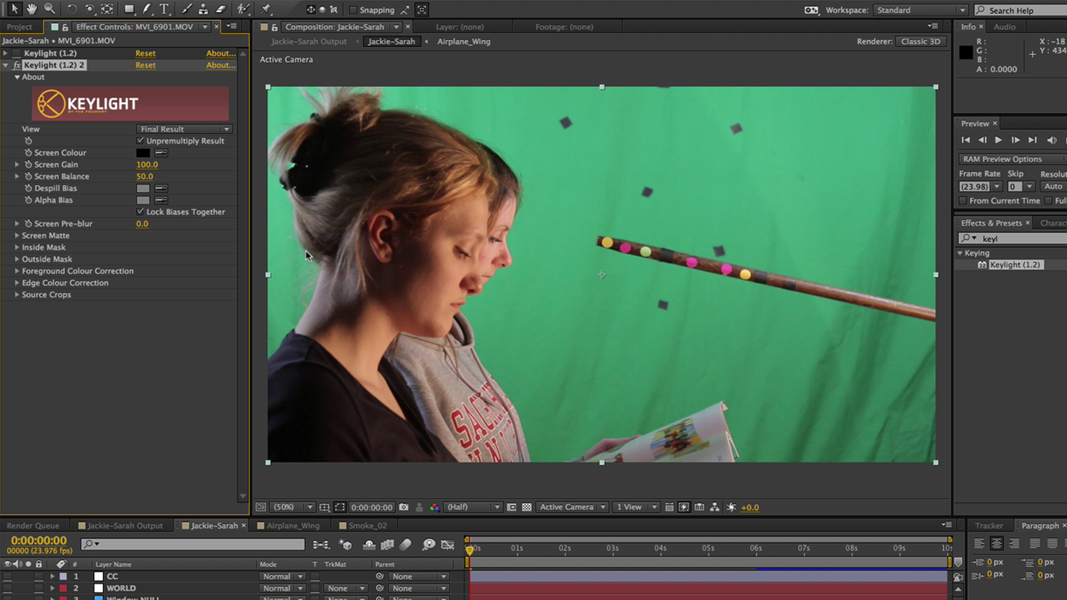Open the Half resolution dropdown
The image size is (1067, 600).
[x=473, y=507]
